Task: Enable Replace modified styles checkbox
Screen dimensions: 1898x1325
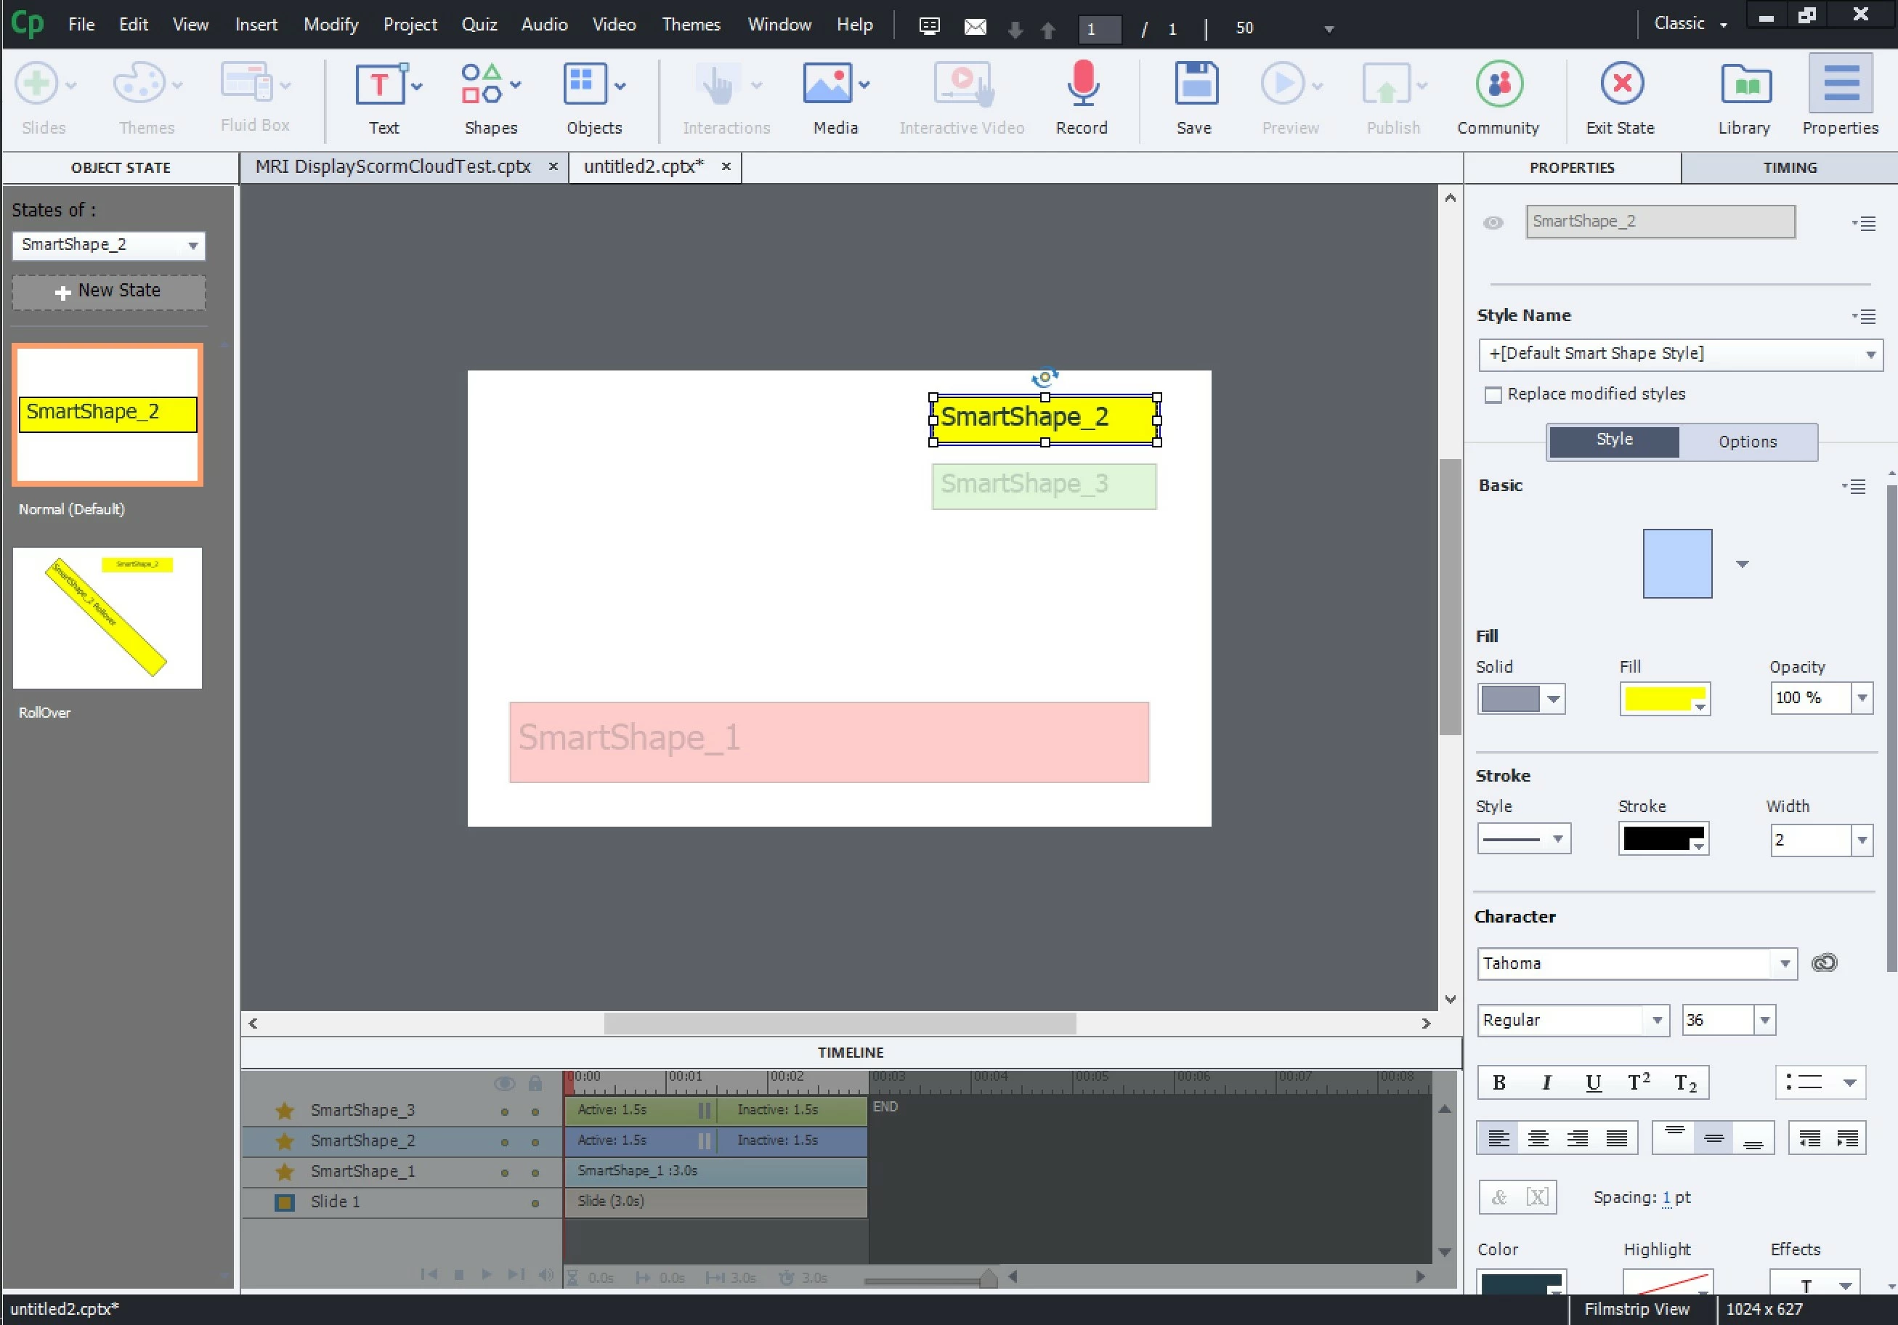Action: (1493, 395)
